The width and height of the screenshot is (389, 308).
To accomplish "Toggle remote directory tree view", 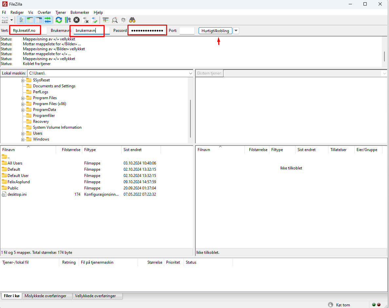I will point(39,20).
